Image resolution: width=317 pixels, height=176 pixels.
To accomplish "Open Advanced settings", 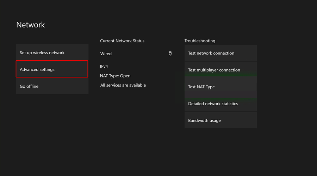I will pyautogui.click(x=52, y=69).
